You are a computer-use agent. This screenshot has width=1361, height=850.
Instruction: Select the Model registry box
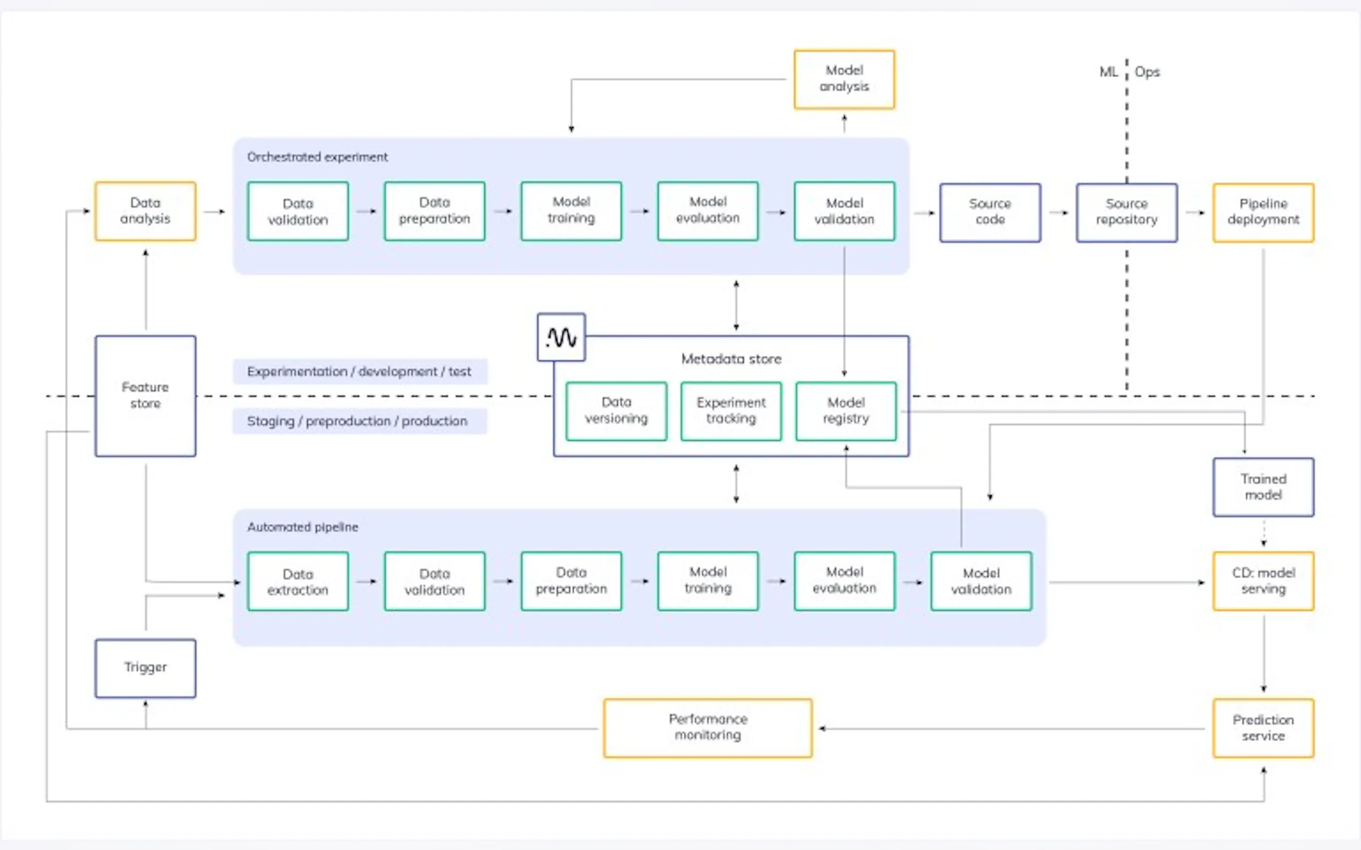pos(846,411)
